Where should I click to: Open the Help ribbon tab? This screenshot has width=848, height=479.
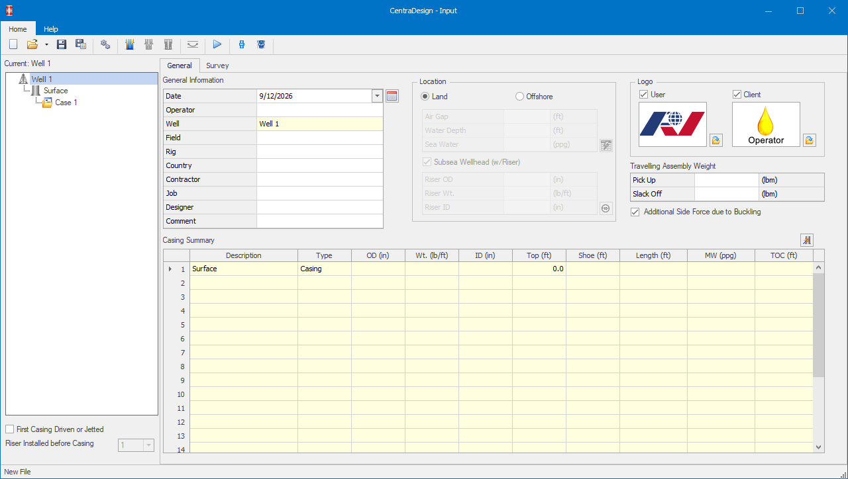[x=51, y=29]
